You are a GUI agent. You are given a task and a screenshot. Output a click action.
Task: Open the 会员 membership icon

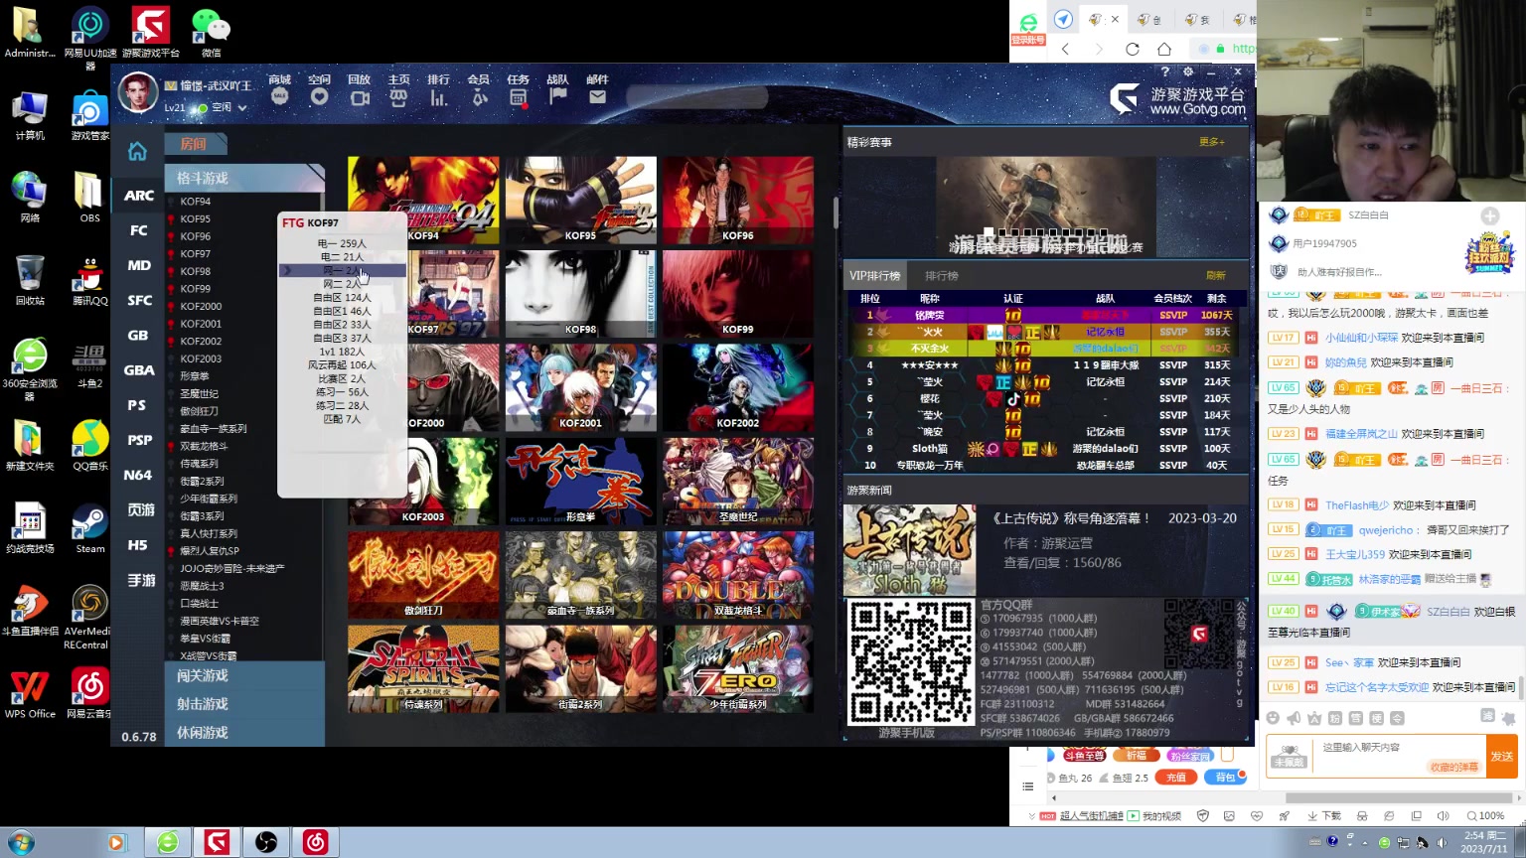click(479, 97)
